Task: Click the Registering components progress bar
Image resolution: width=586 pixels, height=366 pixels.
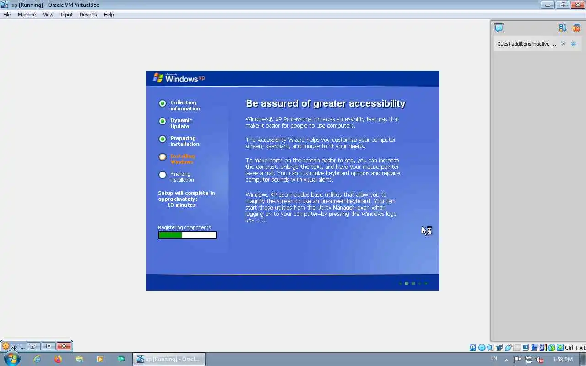Action: point(187,235)
